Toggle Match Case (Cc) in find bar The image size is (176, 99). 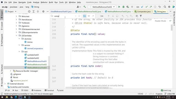[84, 16]
